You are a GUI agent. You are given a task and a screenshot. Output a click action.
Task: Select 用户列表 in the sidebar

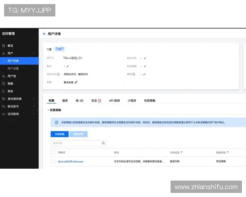(x=19, y=61)
